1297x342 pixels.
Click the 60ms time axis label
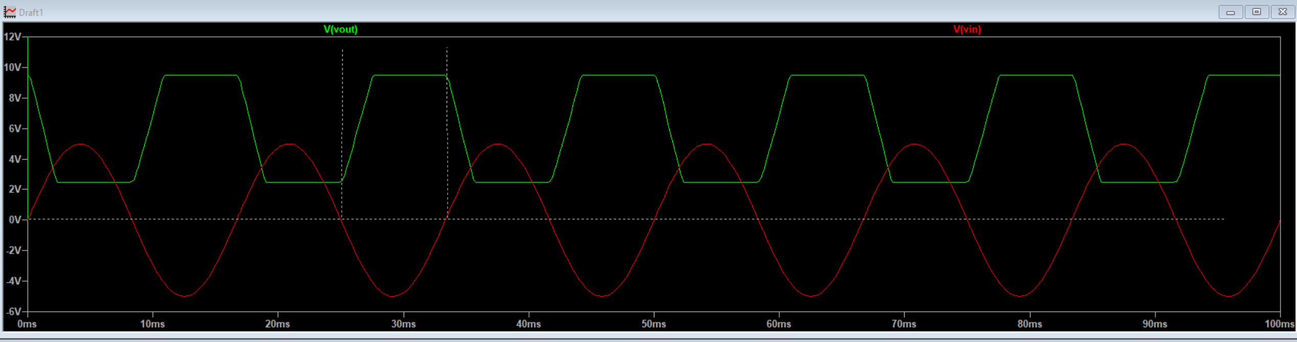pyautogui.click(x=779, y=324)
